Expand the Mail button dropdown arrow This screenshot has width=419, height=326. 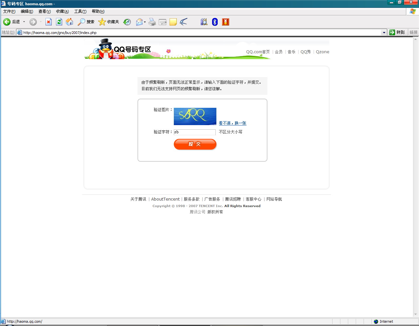tap(145, 22)
